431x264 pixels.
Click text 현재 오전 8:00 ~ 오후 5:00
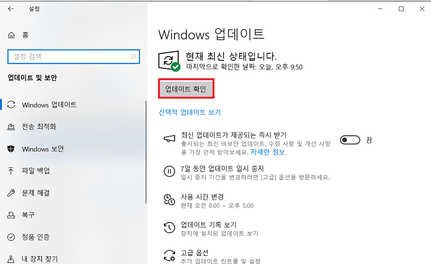[x=217, y=205]
